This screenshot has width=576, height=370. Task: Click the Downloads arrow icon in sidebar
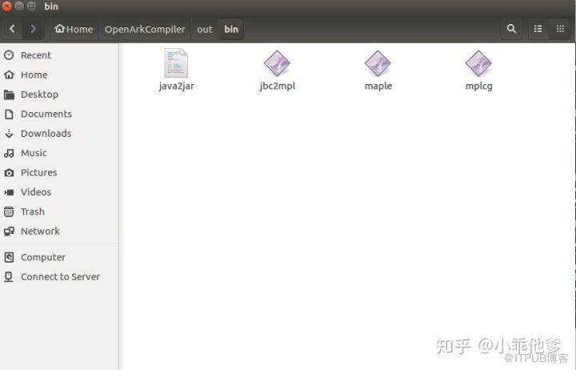(9, 134)
